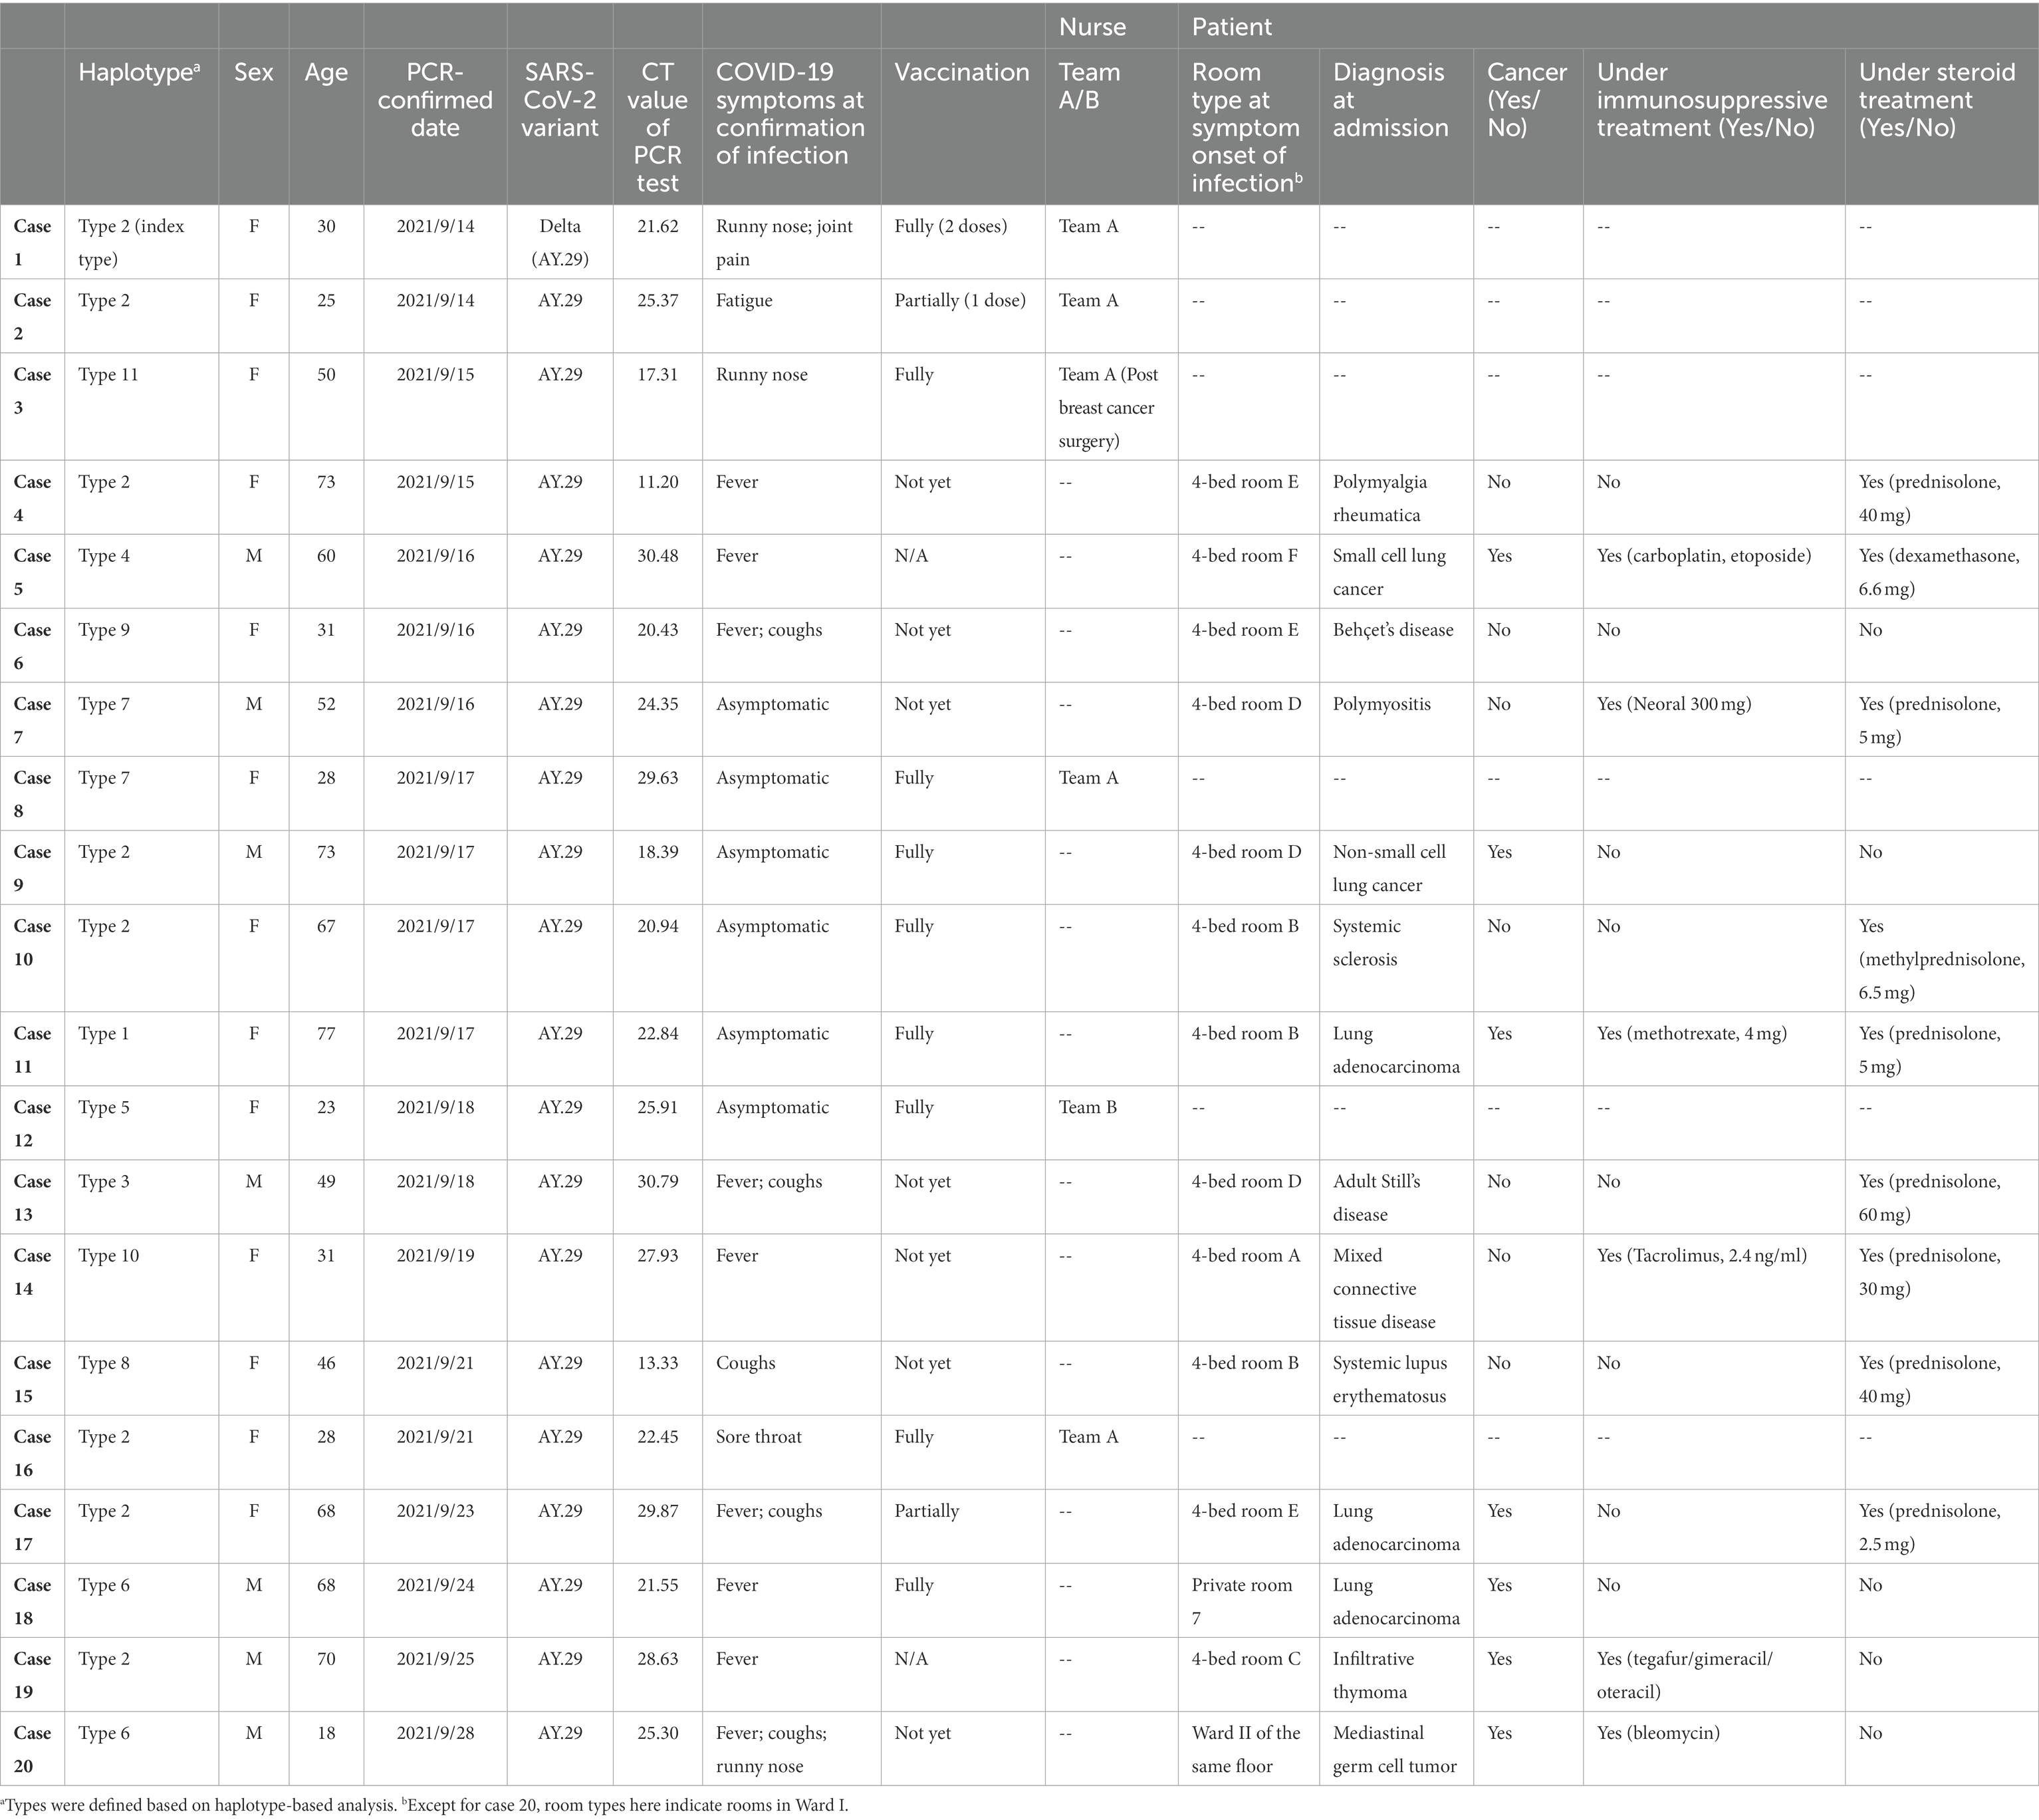Select Non-small cell lung cancer cell
The width and height of the screenshot is (2039, 1820).
click(x=1388, y=868)
